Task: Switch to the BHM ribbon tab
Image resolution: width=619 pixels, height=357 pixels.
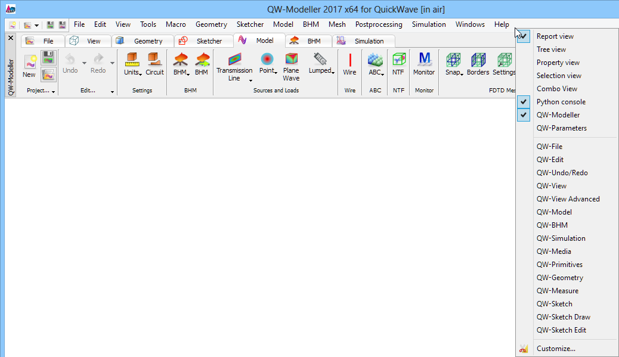Action: click(308, 41)
